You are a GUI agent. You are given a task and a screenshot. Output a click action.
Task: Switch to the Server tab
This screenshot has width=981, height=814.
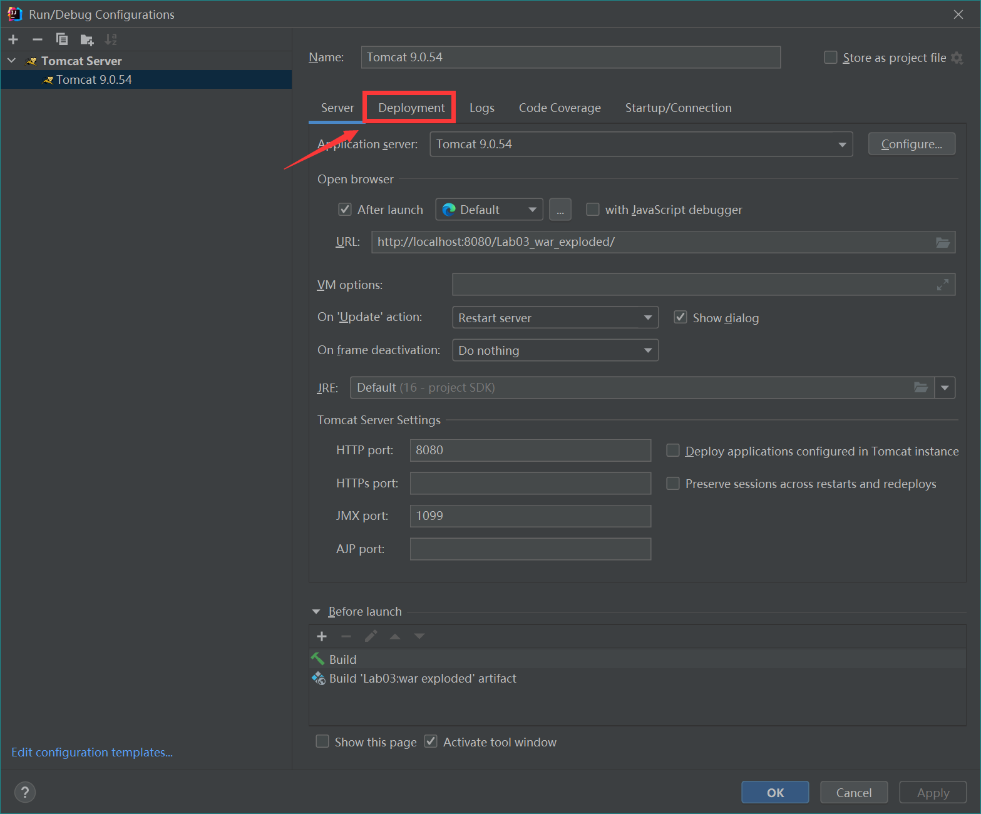337,108
